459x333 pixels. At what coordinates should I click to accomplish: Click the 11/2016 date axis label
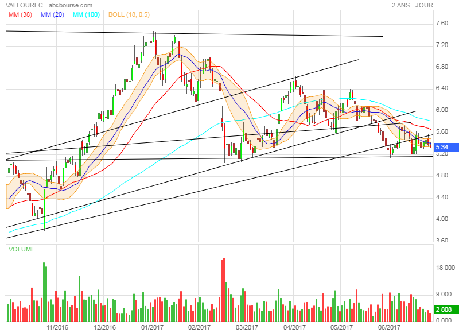(x=57, y=327)
